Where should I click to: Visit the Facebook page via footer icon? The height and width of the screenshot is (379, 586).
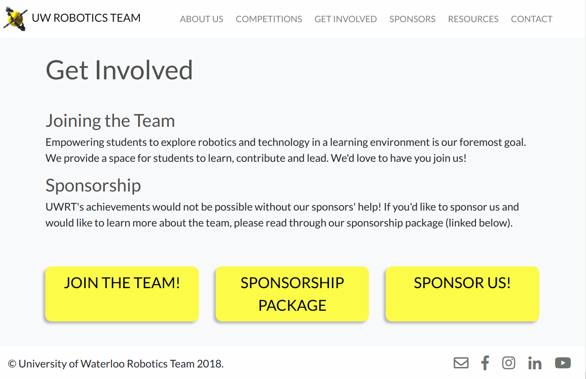[485, 363]
